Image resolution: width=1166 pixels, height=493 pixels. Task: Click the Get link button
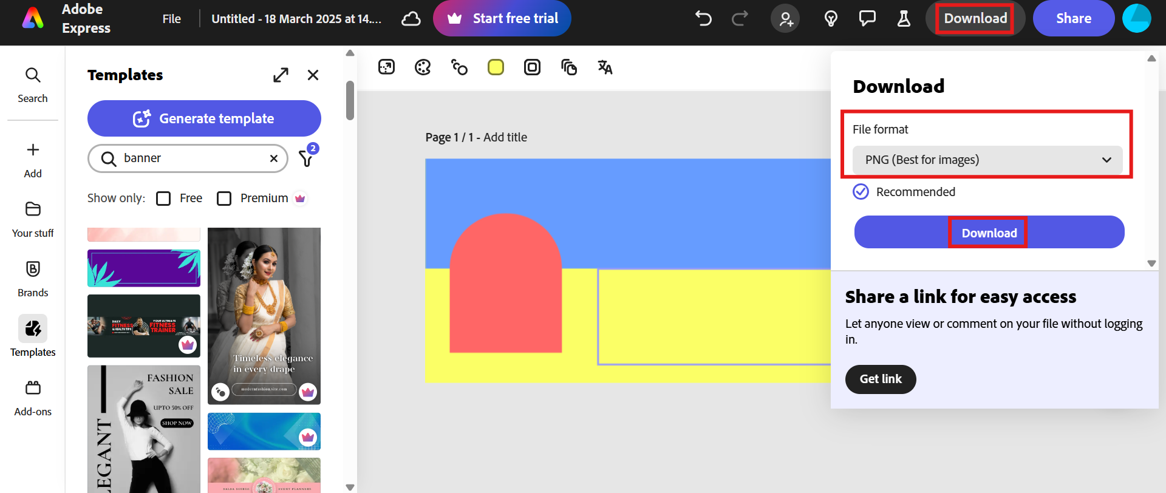(x=881, y=379)
